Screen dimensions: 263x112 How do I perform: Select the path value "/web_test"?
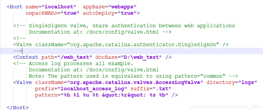click(75, 57)
